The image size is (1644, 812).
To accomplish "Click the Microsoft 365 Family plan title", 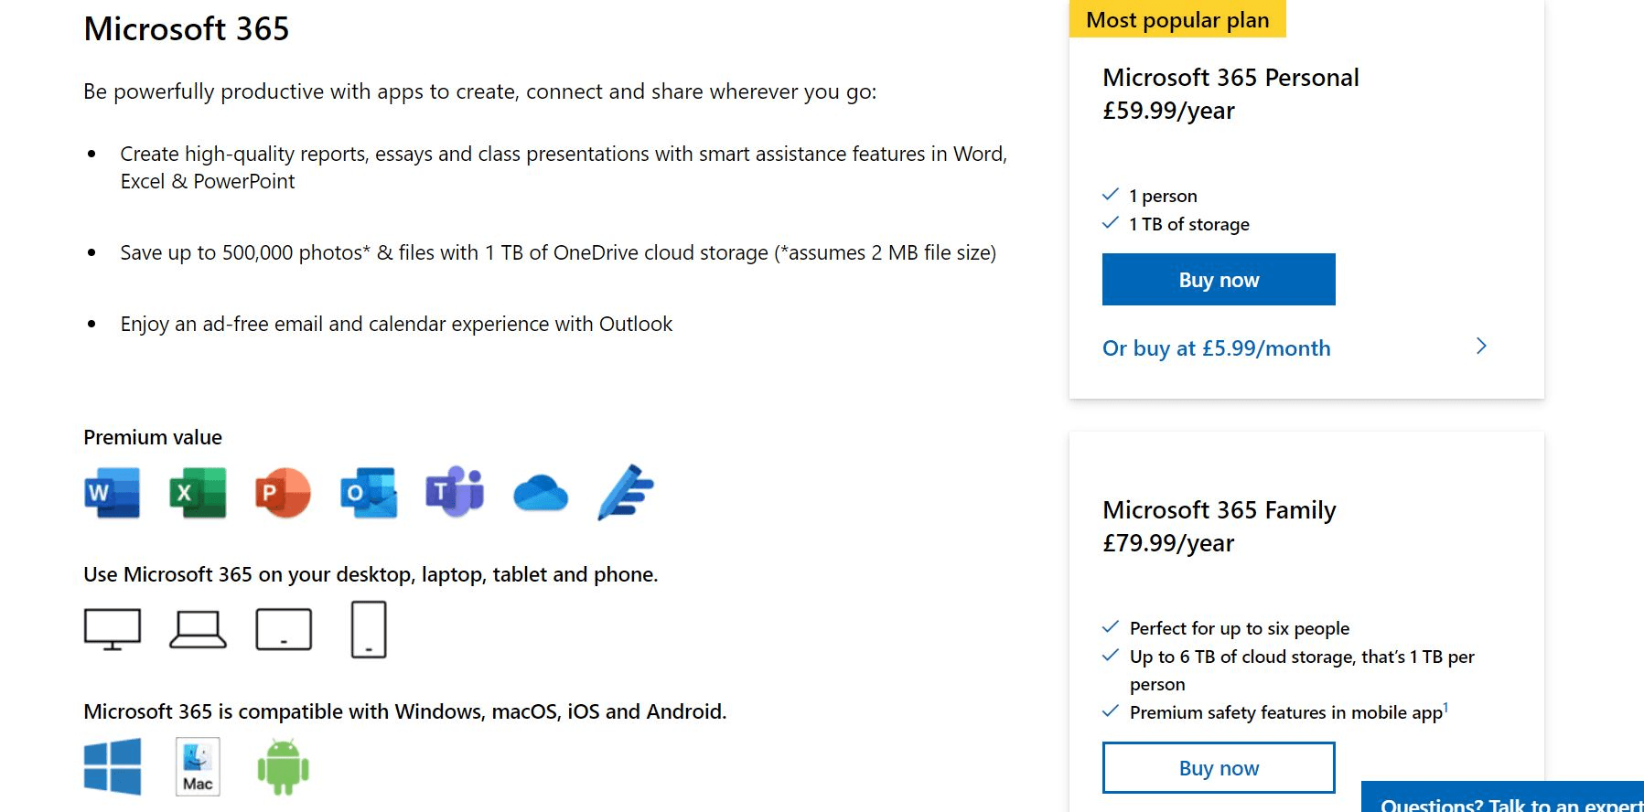I will (1220, 510).
